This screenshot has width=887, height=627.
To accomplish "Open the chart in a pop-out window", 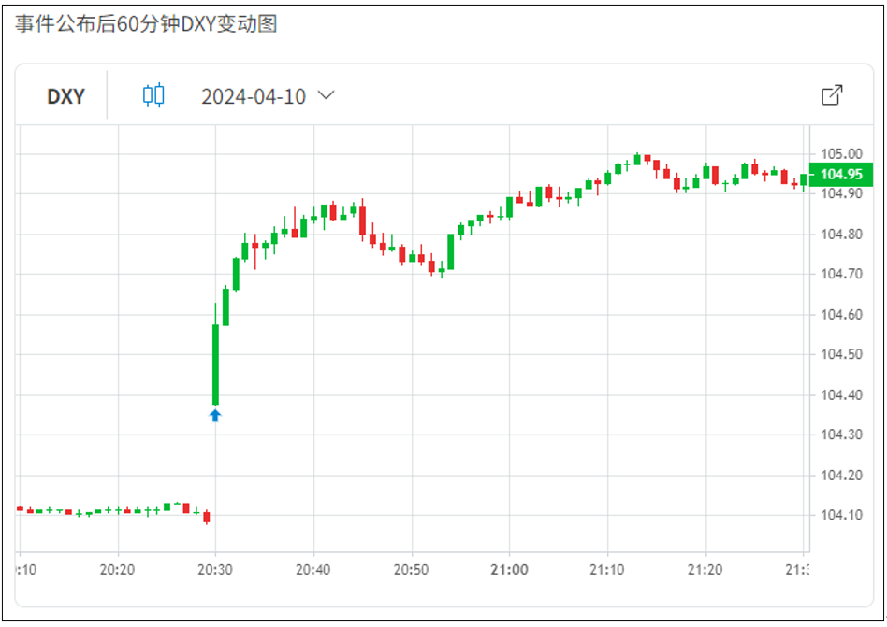I will pos(831,95).
